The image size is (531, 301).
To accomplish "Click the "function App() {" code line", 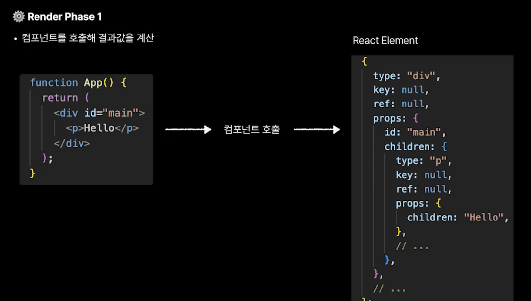I will pyautogui.click(x=78, y=82).
